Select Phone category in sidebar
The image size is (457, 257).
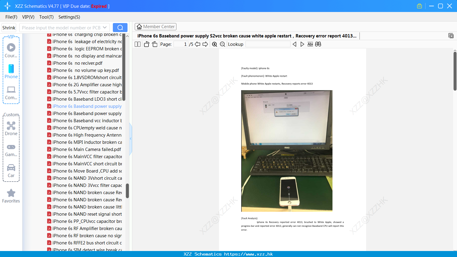pyautogui.click(x=11, y=71)
